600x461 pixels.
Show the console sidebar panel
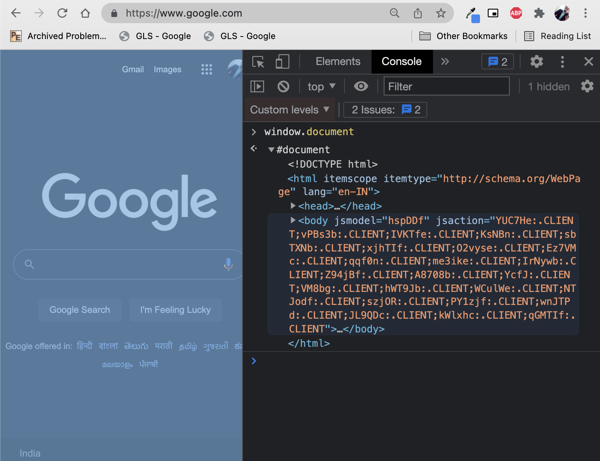[x=257, y=86]
